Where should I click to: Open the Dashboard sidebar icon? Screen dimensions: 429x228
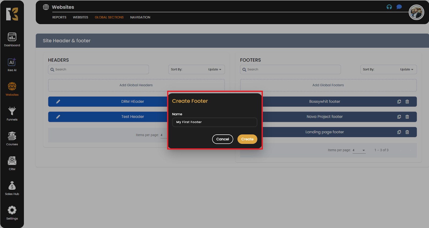click(x=12, y=39)
